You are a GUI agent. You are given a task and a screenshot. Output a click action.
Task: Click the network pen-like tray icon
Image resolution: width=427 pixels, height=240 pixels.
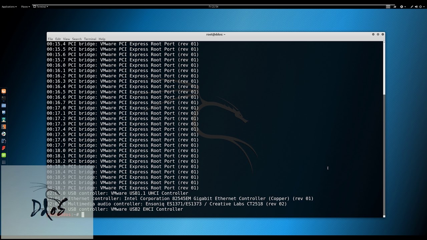pyautogui.click(x=412, y=7)
